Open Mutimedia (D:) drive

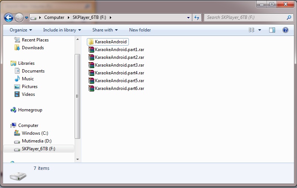pos(37,141)
